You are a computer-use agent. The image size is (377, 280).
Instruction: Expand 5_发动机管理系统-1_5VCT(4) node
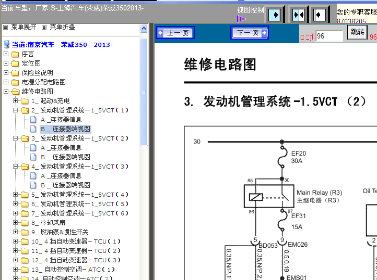pos(15,195)
